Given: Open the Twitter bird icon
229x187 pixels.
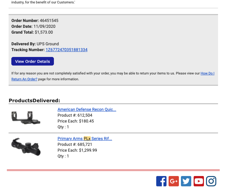Looking at the screenshot, I should 186,181.
